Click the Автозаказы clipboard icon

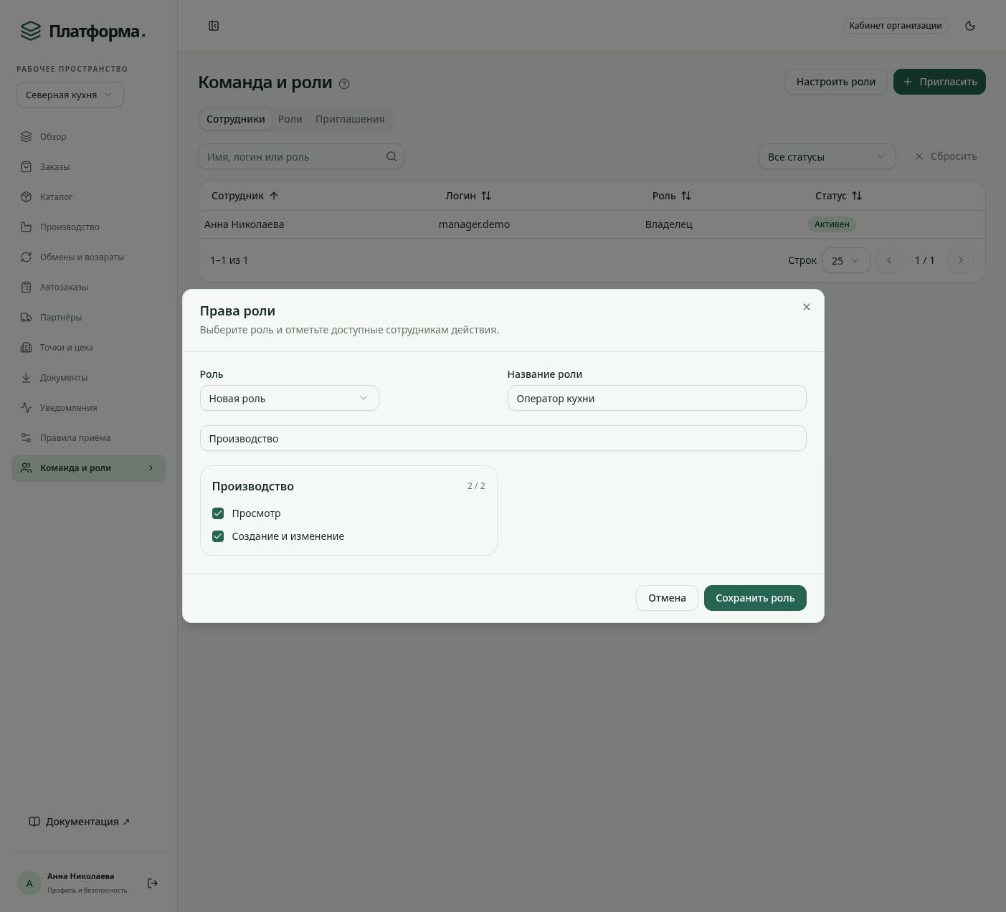tap(27, 287)
